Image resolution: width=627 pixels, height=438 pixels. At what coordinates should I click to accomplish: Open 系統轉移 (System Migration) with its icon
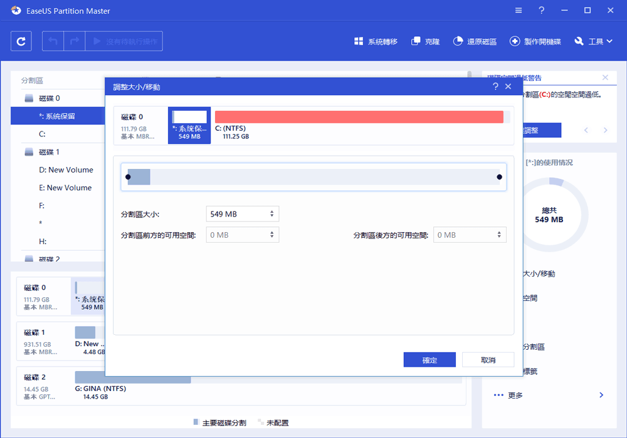(359, 40)
